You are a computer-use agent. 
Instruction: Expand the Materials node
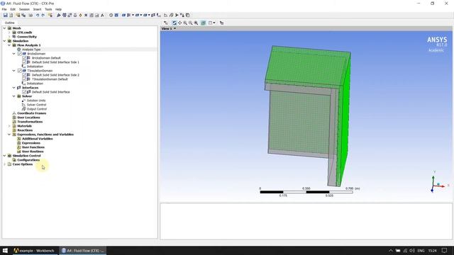9,126
